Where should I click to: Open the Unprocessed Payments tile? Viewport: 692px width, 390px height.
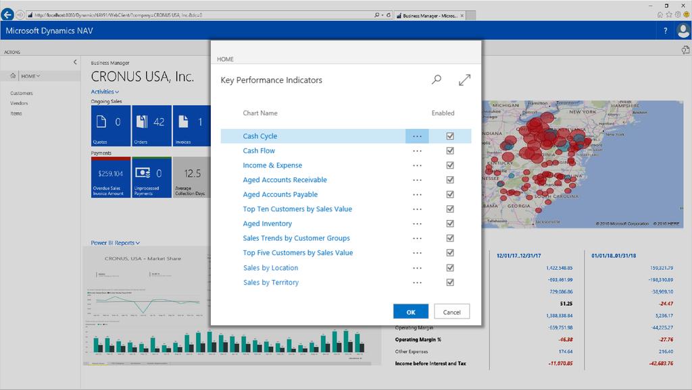coord(151,177)
